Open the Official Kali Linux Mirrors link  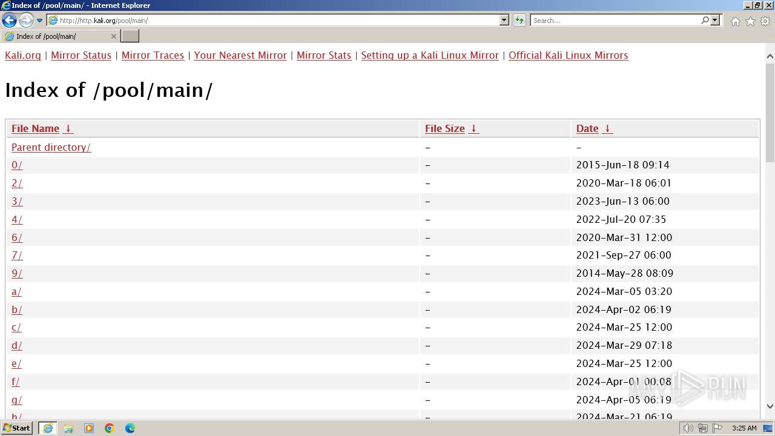click(568, 55)
